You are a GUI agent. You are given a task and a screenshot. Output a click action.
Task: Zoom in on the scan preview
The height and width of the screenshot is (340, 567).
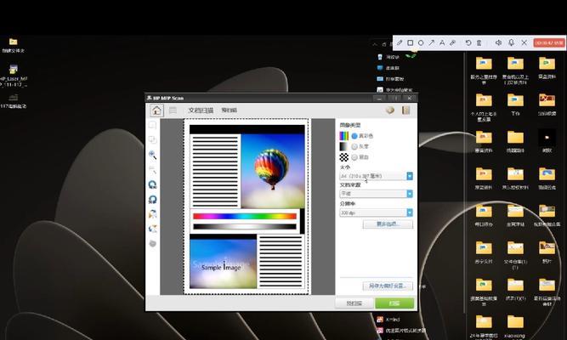point(153,156)
